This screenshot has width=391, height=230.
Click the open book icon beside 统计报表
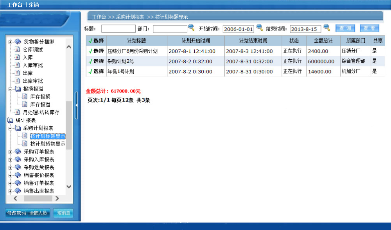coord(11,120)
